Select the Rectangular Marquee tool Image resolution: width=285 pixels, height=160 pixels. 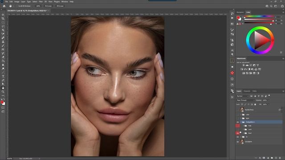click(x=3, y=22)
